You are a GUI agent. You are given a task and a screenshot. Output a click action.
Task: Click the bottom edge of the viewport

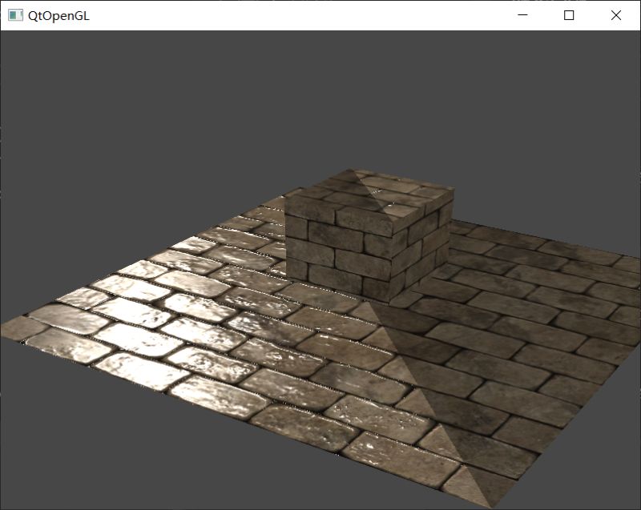coord(320,504)
